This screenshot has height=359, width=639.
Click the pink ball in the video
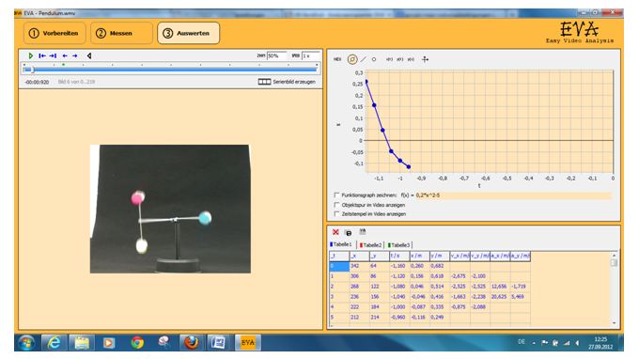(138, 197)
